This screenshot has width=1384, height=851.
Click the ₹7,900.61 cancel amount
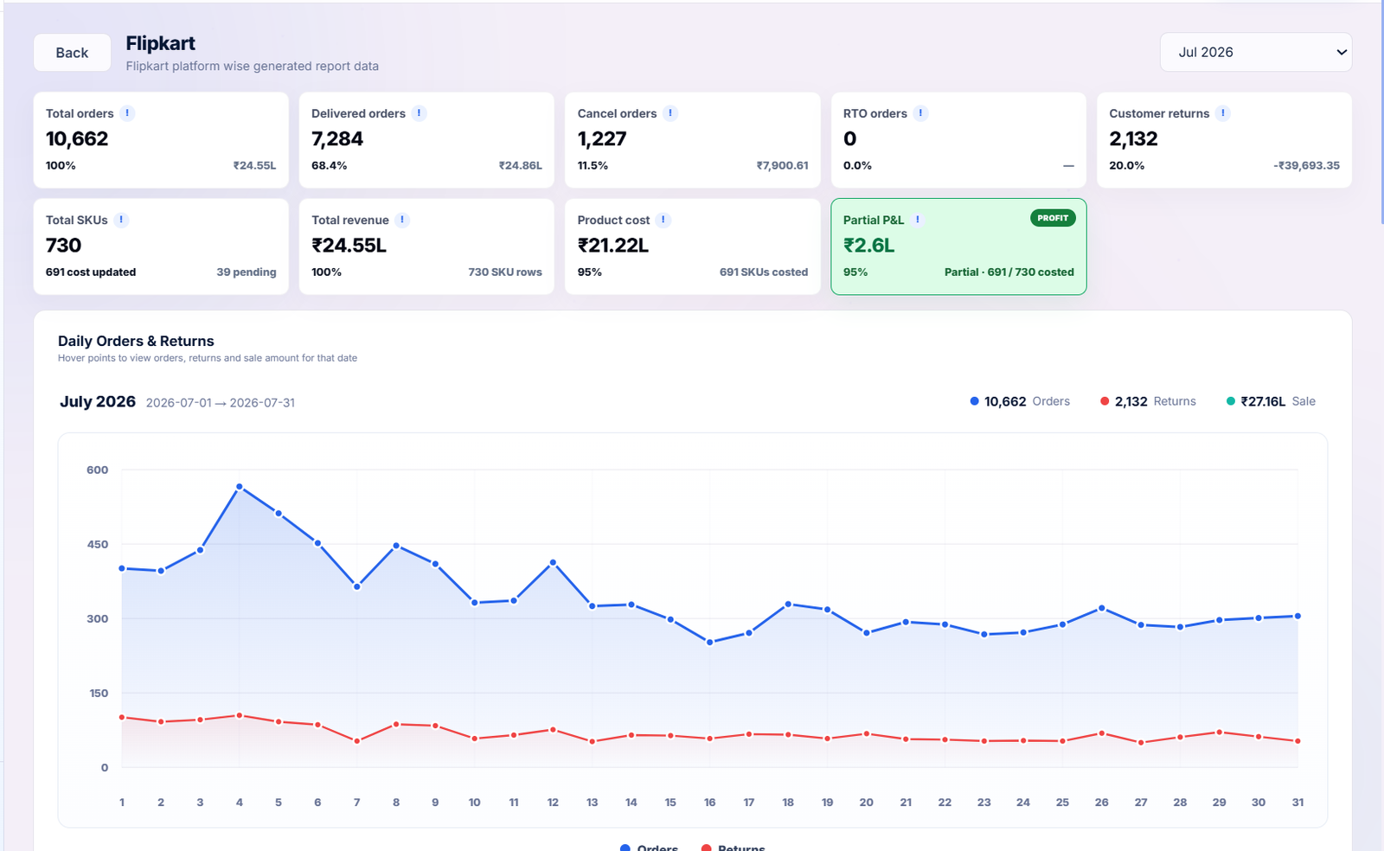(782, 166)
